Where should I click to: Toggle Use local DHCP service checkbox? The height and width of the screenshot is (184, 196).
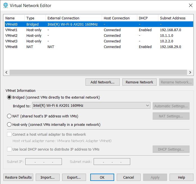pyautogui.click(x=9, y=149)
